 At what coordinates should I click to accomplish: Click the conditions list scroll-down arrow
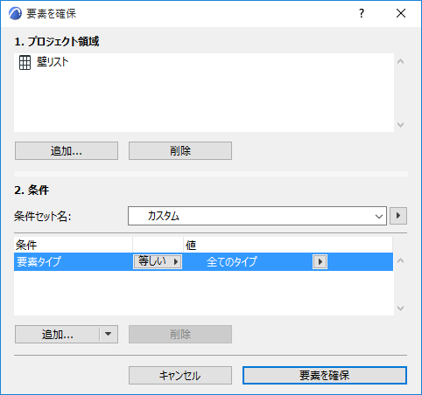(x=400, y=308)
